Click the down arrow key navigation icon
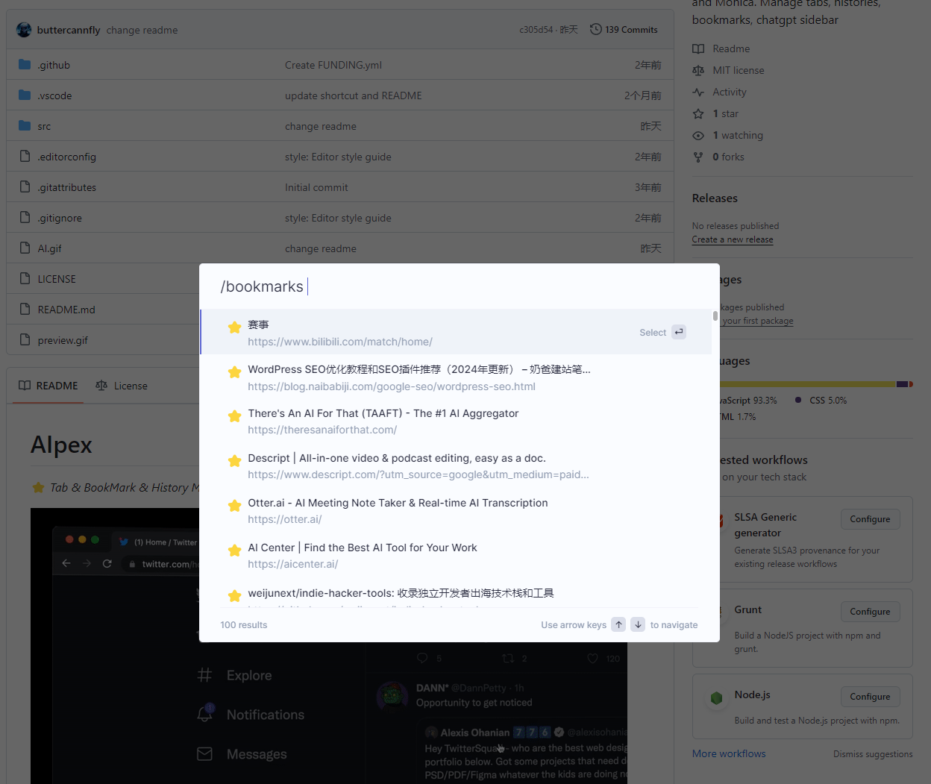 coord(638,624)
